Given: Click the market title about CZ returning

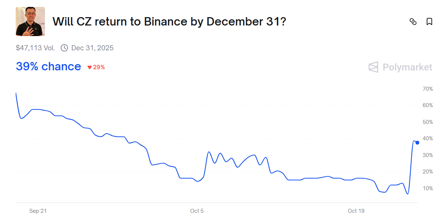Looking at the screenshot, I should coord(169,21).
